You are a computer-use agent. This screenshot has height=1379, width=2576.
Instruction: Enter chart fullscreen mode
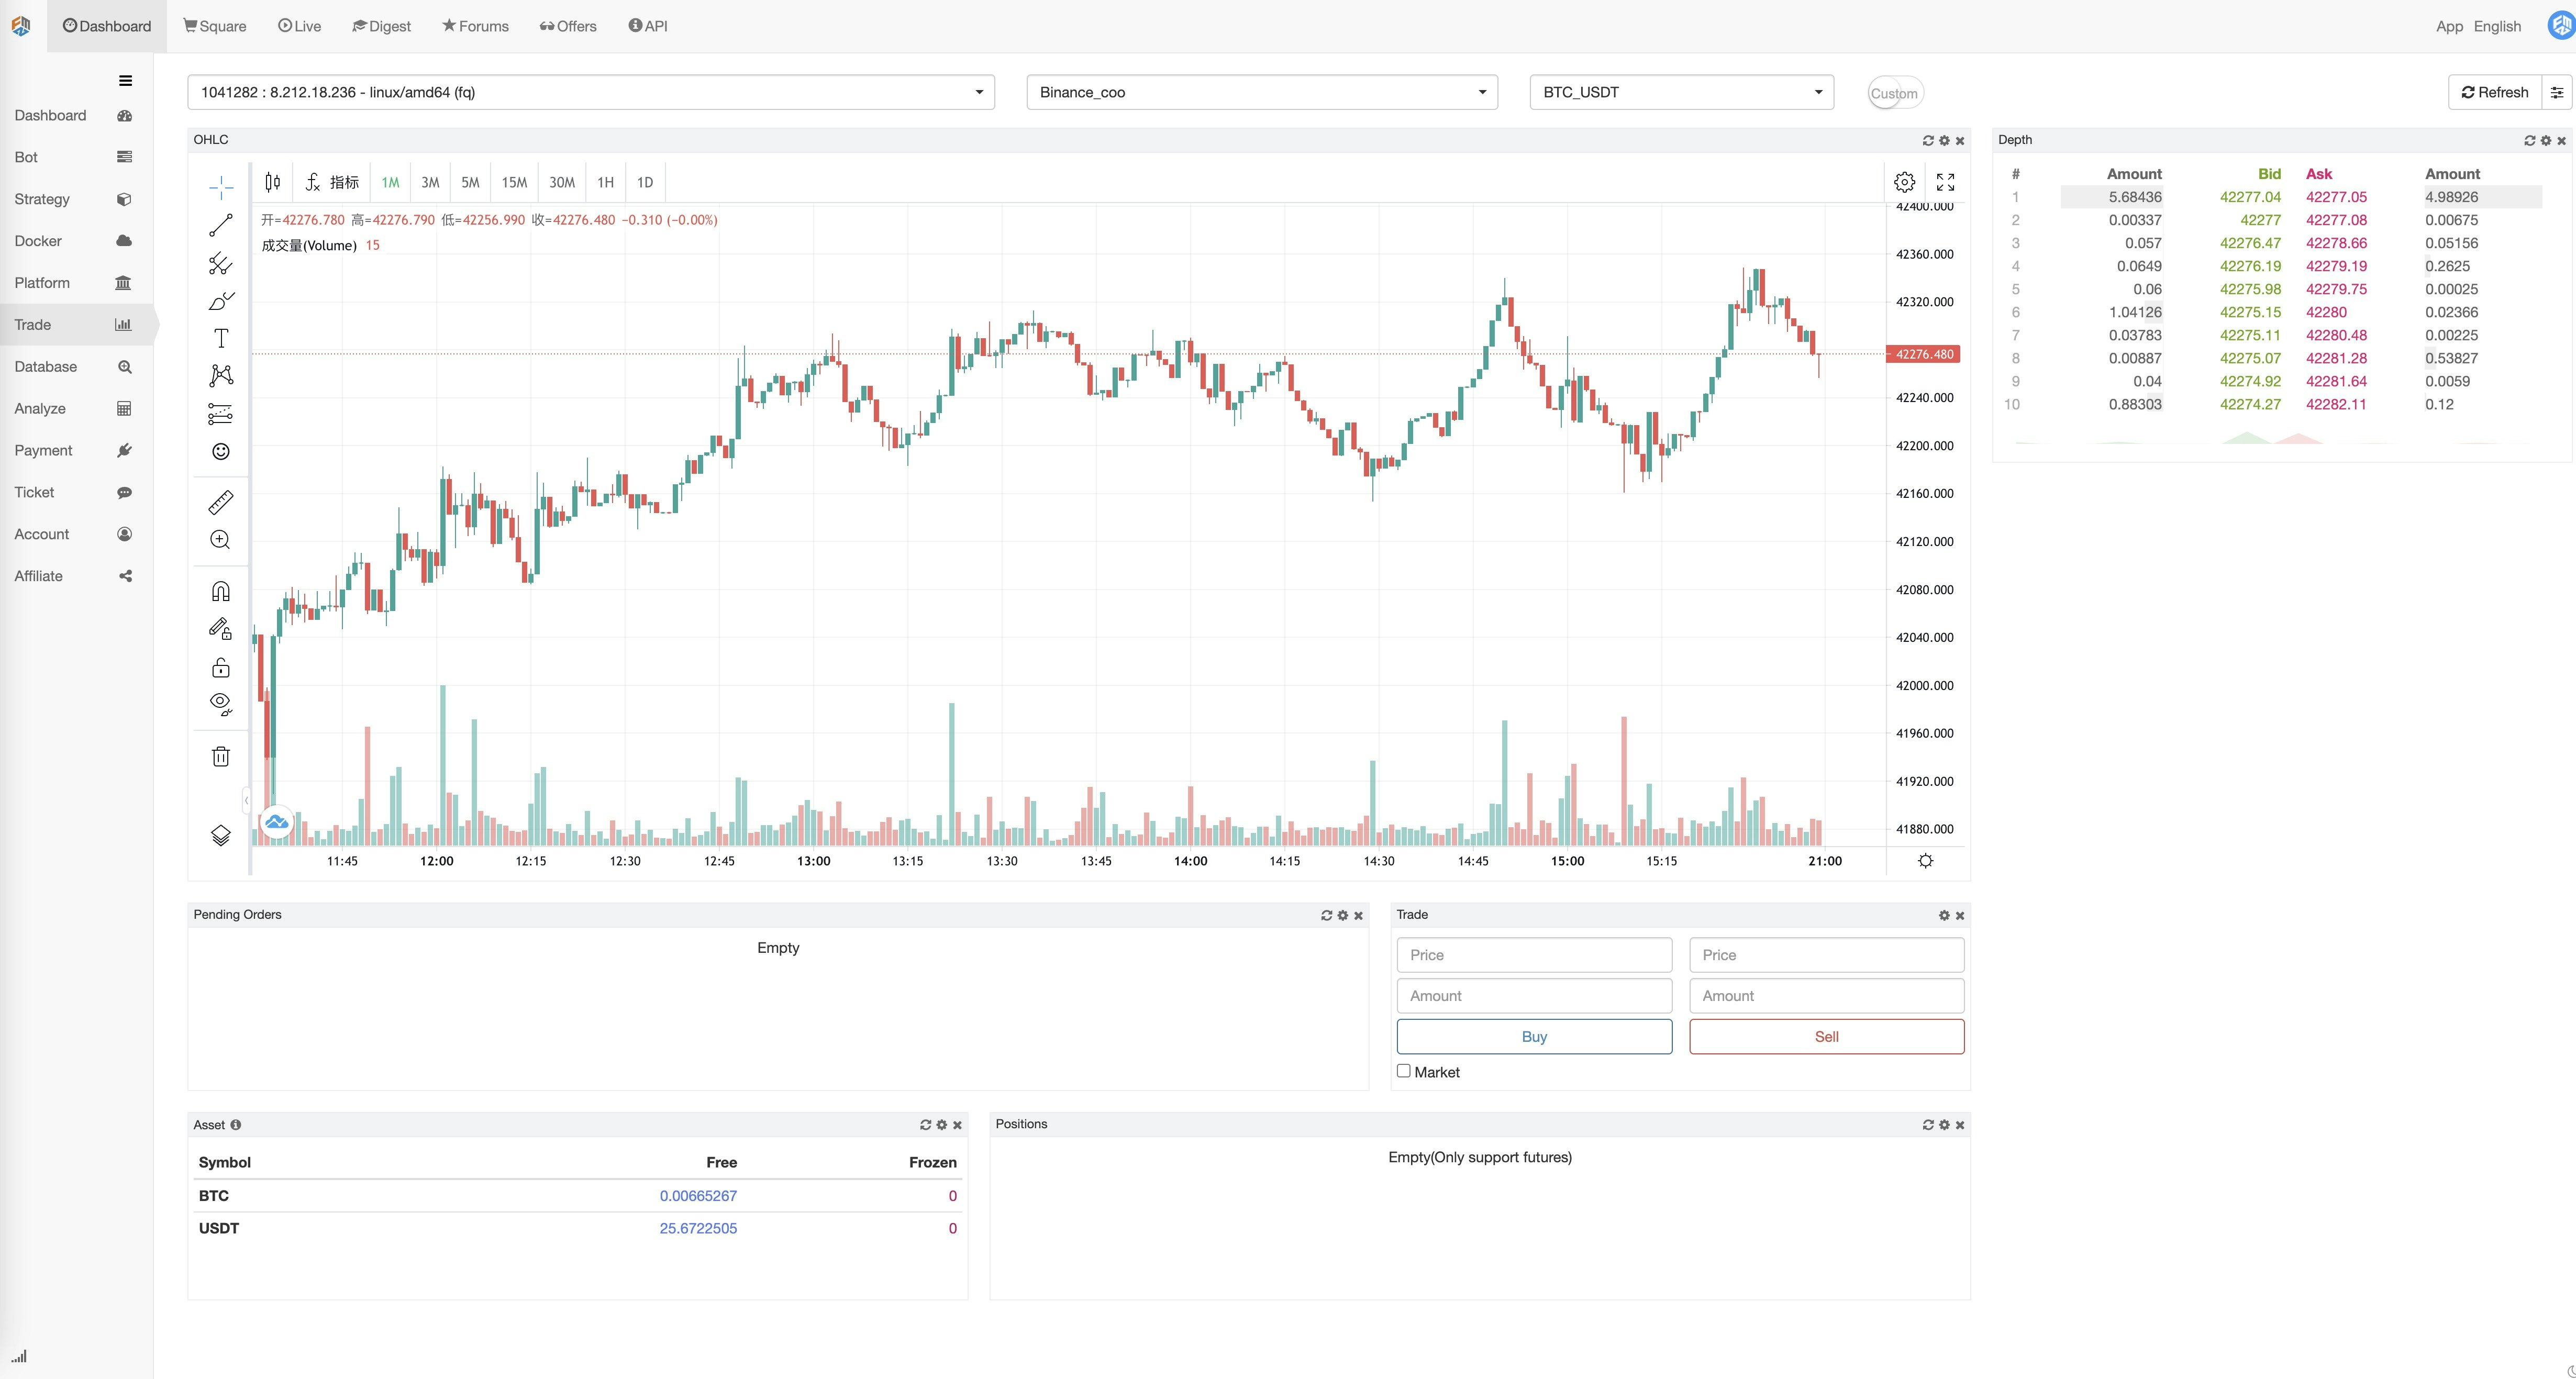[x=1945, y=182]
